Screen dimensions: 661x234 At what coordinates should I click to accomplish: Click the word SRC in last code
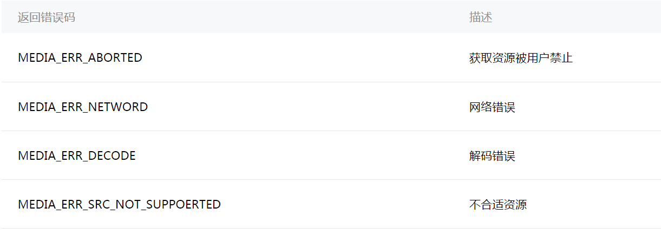(94, 205)
